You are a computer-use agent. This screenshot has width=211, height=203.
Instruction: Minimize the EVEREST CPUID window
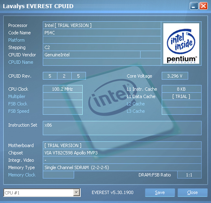point(194,6)
